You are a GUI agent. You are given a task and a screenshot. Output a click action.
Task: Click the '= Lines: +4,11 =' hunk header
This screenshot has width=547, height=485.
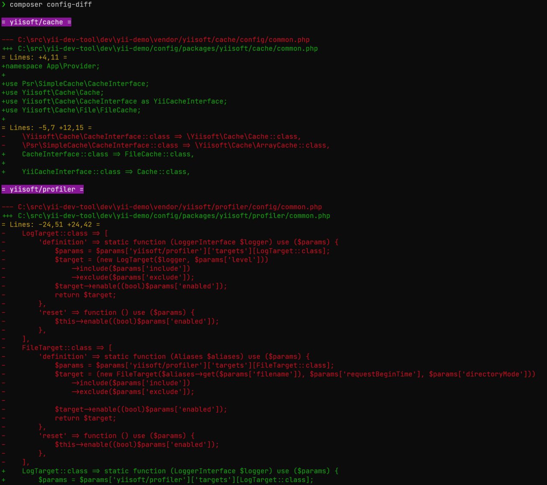34,57
